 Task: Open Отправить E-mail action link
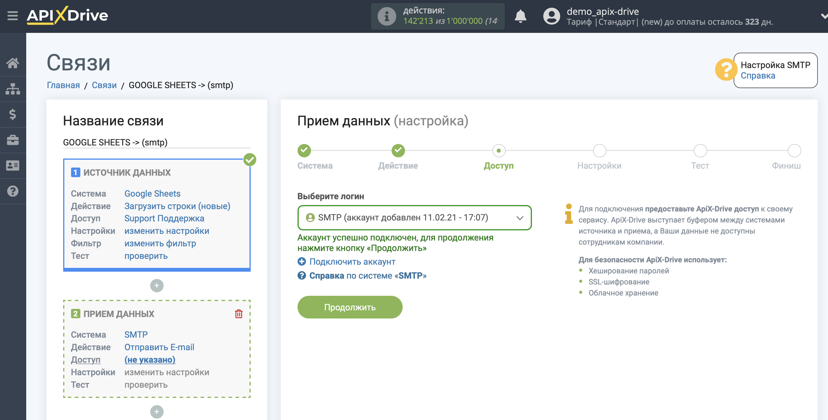(x=160, y=347)
